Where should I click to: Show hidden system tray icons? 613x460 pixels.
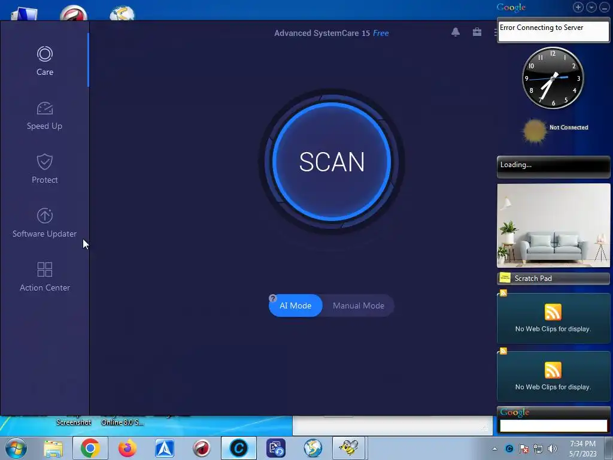[x=495, y=449]
